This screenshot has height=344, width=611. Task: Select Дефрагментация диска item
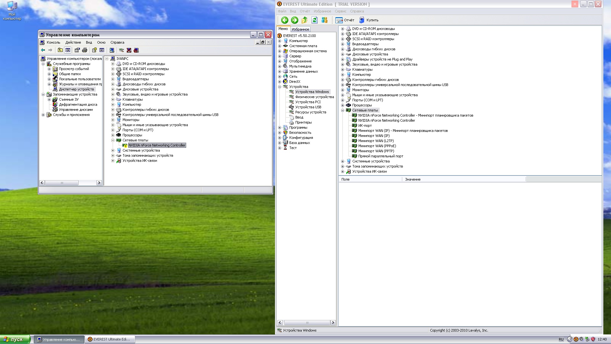(x=78, y=104)
